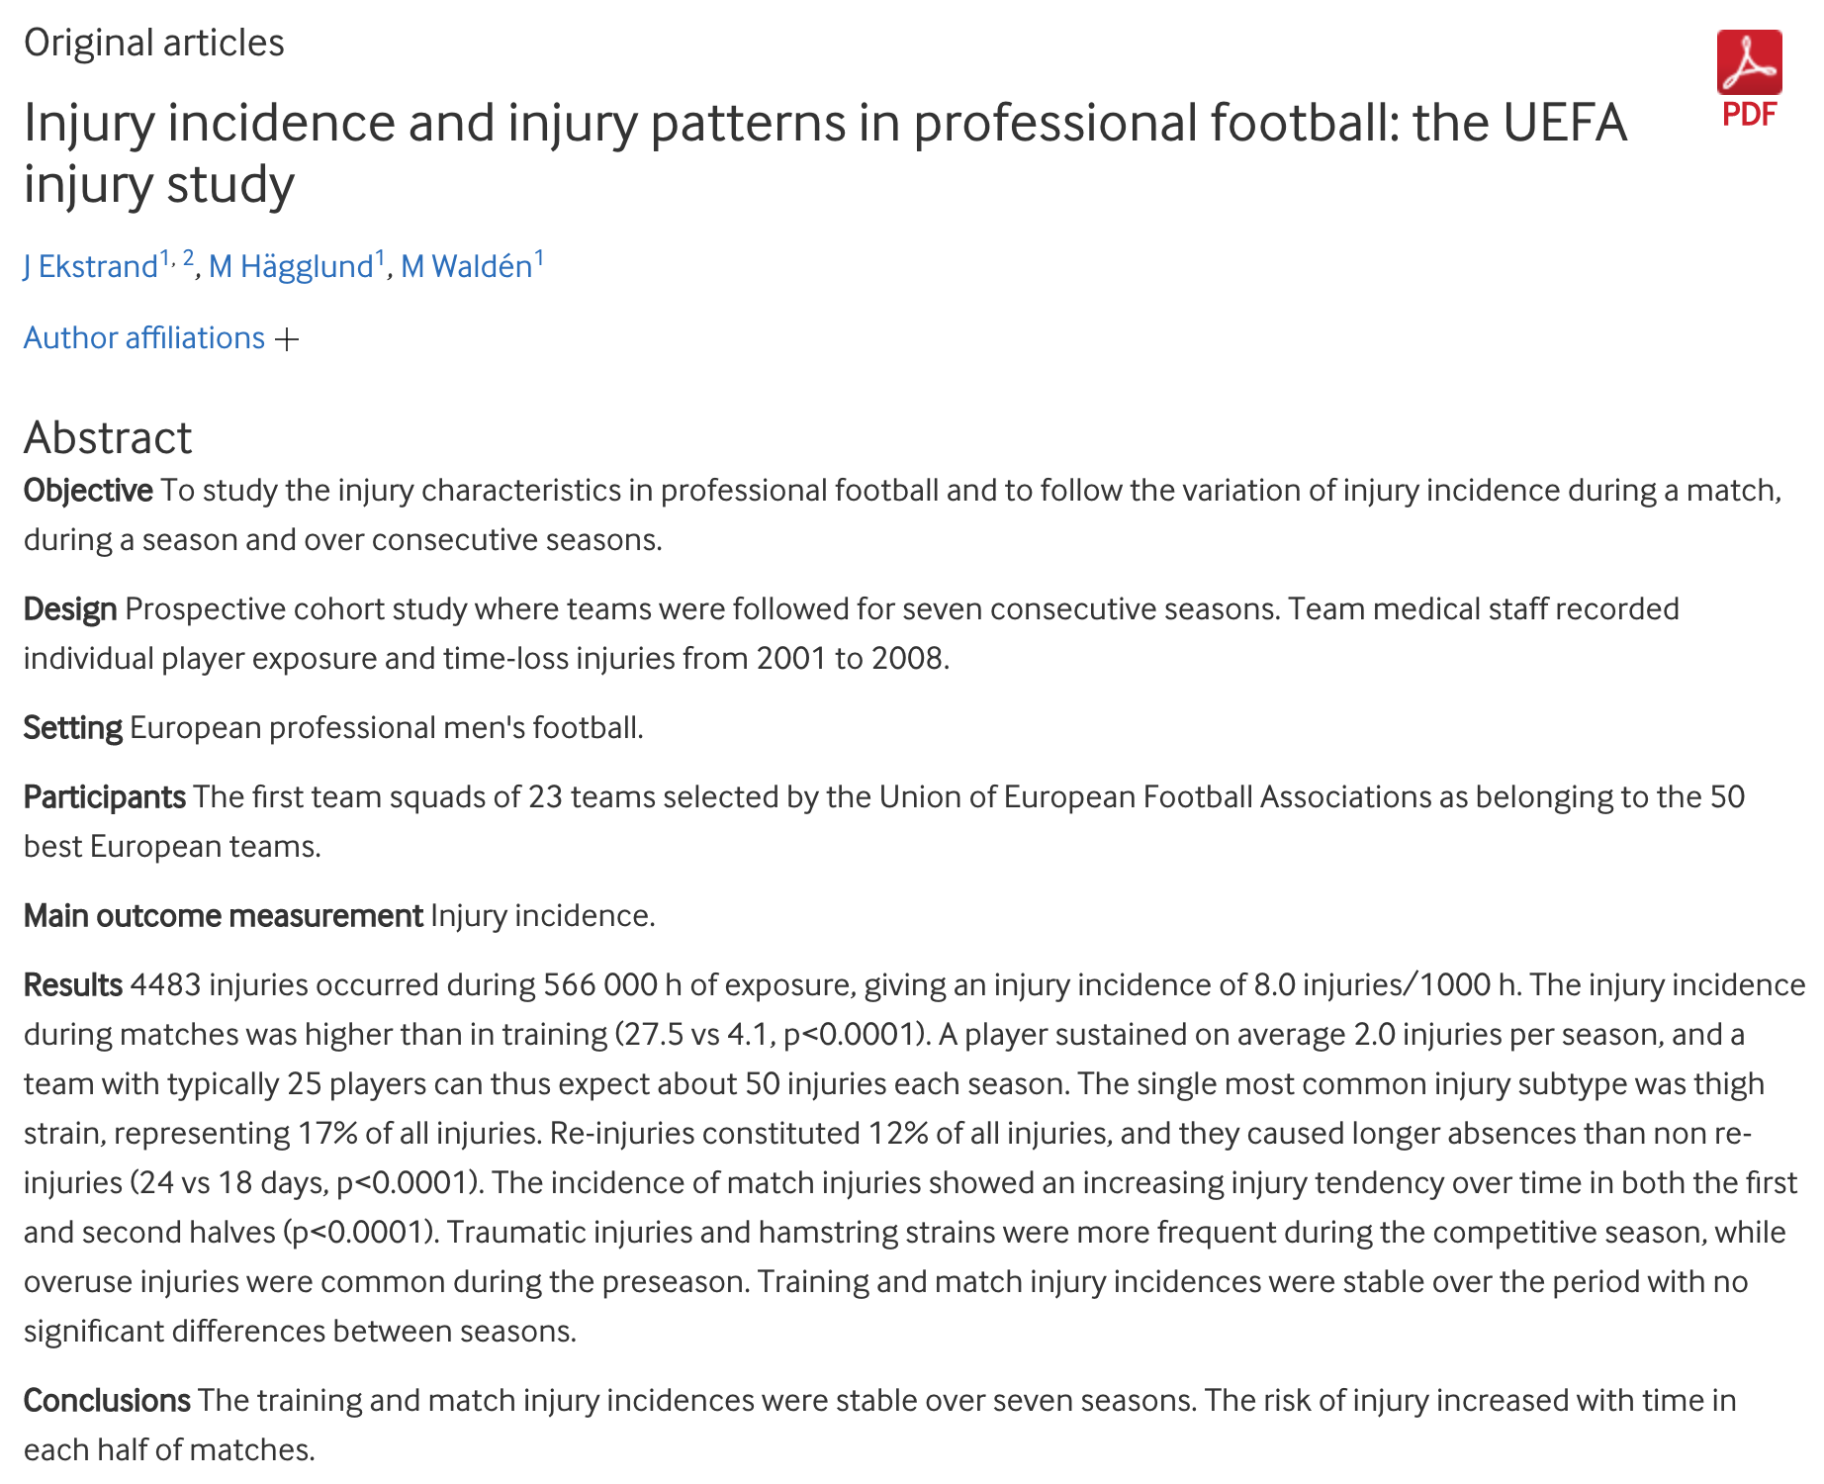Click the bold Design label
This screenshot has width=1824, height=1484.
[70, 609]
